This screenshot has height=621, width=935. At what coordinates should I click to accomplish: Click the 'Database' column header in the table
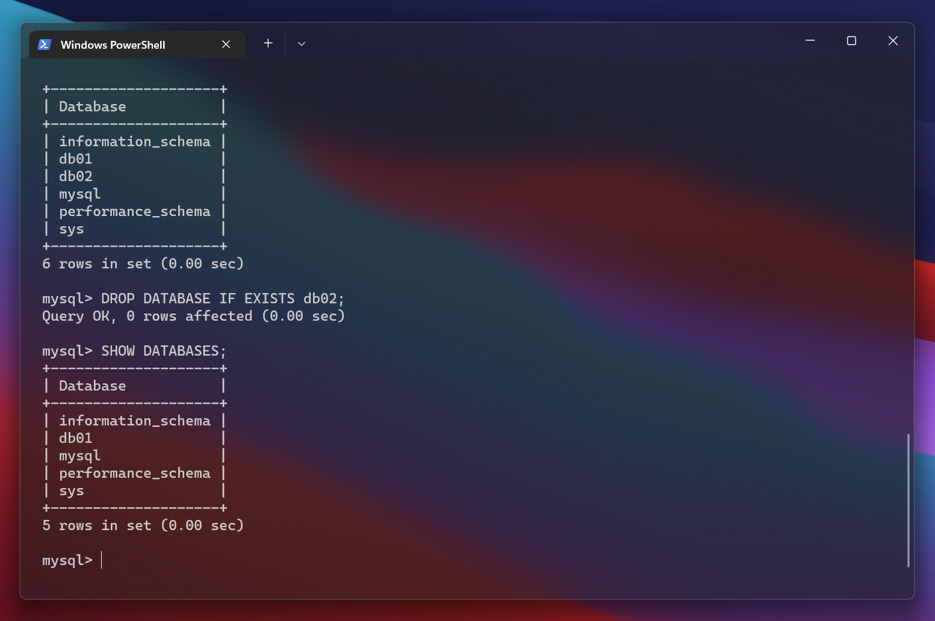point(92,106)
